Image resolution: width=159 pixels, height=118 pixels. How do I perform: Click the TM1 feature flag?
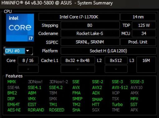coord(53,105)
